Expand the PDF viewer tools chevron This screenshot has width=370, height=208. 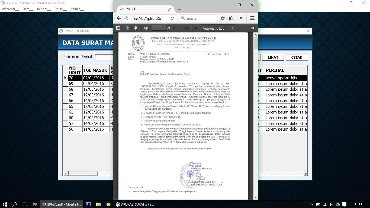(x=252, y=28)
